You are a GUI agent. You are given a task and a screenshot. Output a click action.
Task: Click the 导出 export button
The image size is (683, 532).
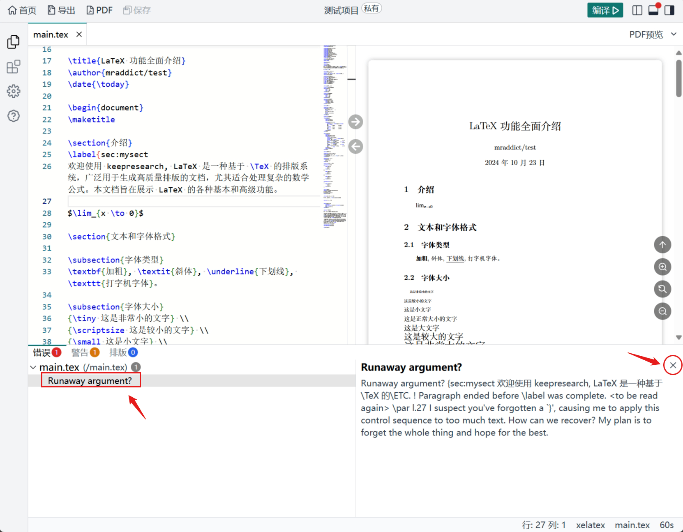click(x=61, y=10)
